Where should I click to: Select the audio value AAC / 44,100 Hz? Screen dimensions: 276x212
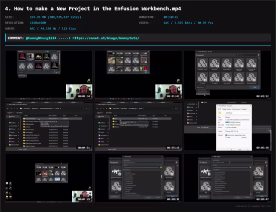[53, 28]
